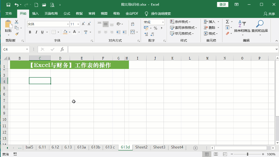Click the Percent Style icon

point(156,28)
